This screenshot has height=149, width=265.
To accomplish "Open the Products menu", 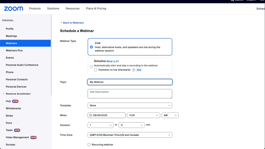I will click(35, 9).
